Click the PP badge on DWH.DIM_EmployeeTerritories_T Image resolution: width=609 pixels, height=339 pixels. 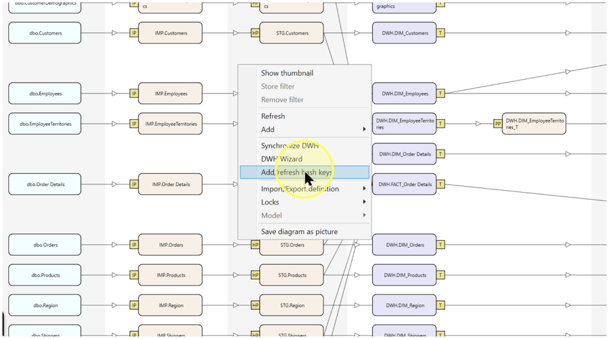coord(497,124)
